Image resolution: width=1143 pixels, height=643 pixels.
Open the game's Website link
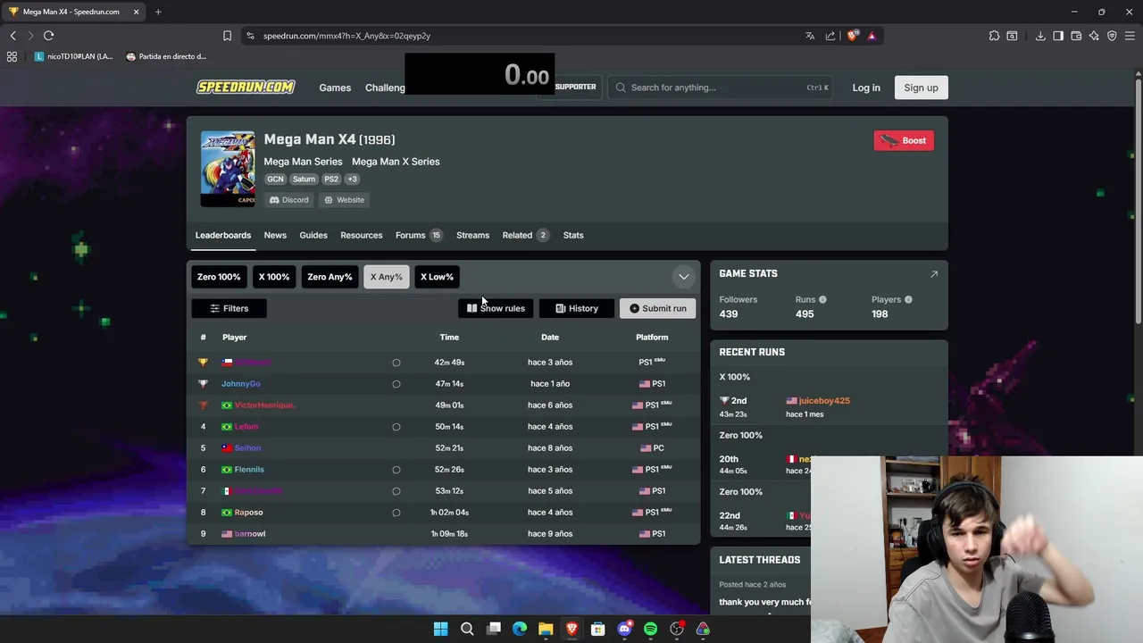(345, 200)
